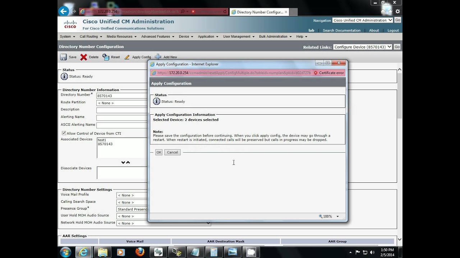Click the Certificate error shield icon

pos(316,73)
